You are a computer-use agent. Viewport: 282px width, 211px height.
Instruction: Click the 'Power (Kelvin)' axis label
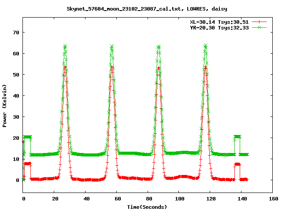[4, 106]
